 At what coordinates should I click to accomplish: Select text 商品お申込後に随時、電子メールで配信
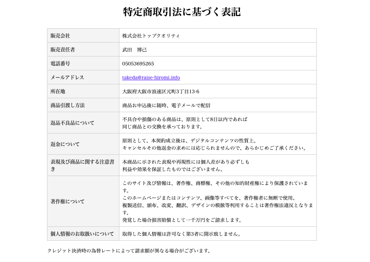click(166, 106)
